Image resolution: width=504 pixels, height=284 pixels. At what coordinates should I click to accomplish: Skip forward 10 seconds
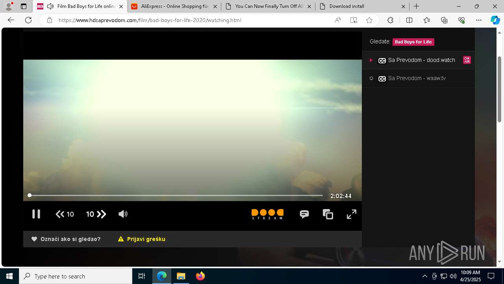point(96,214)
